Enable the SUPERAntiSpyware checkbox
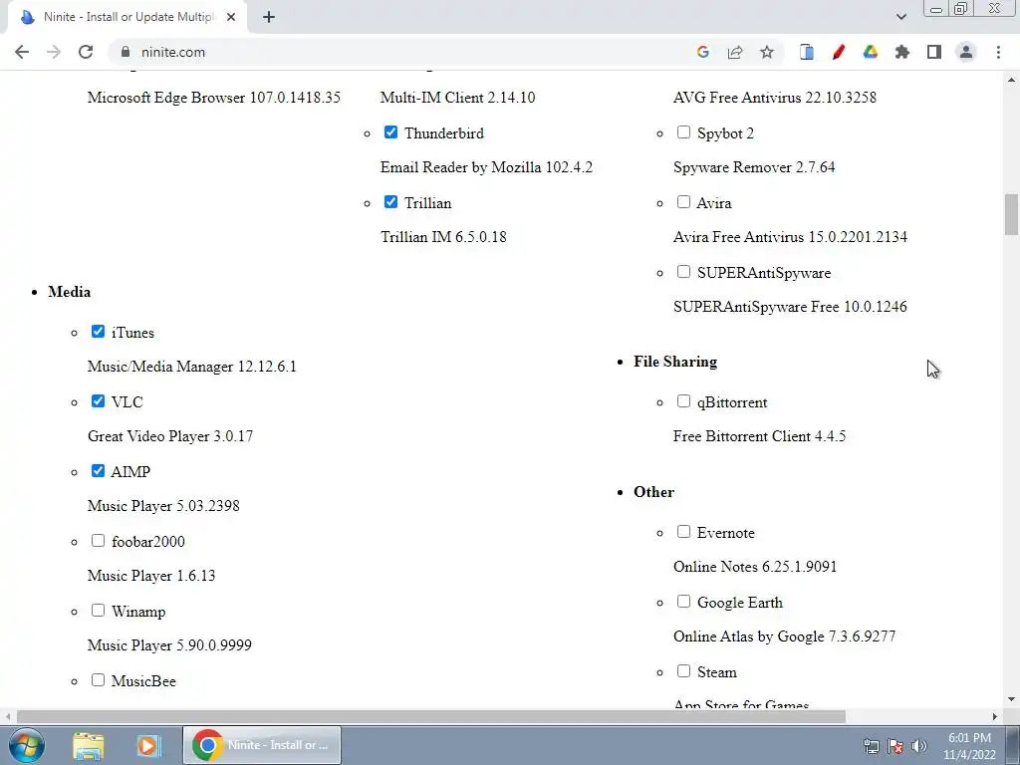 [x=683, y=271]
